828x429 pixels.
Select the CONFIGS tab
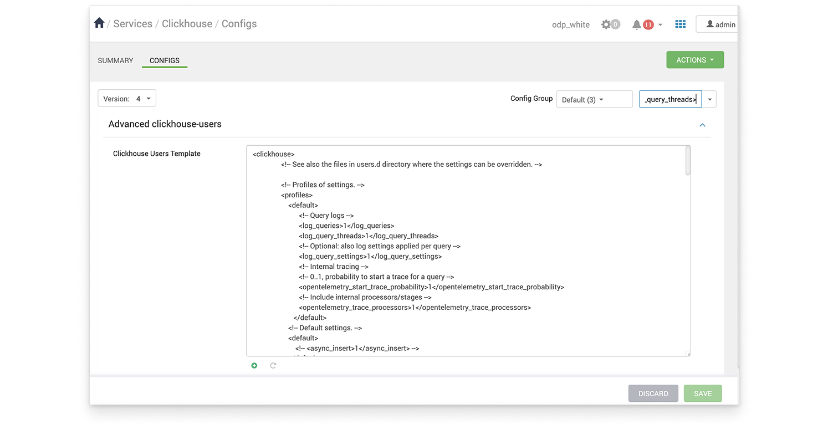point(165,60)
